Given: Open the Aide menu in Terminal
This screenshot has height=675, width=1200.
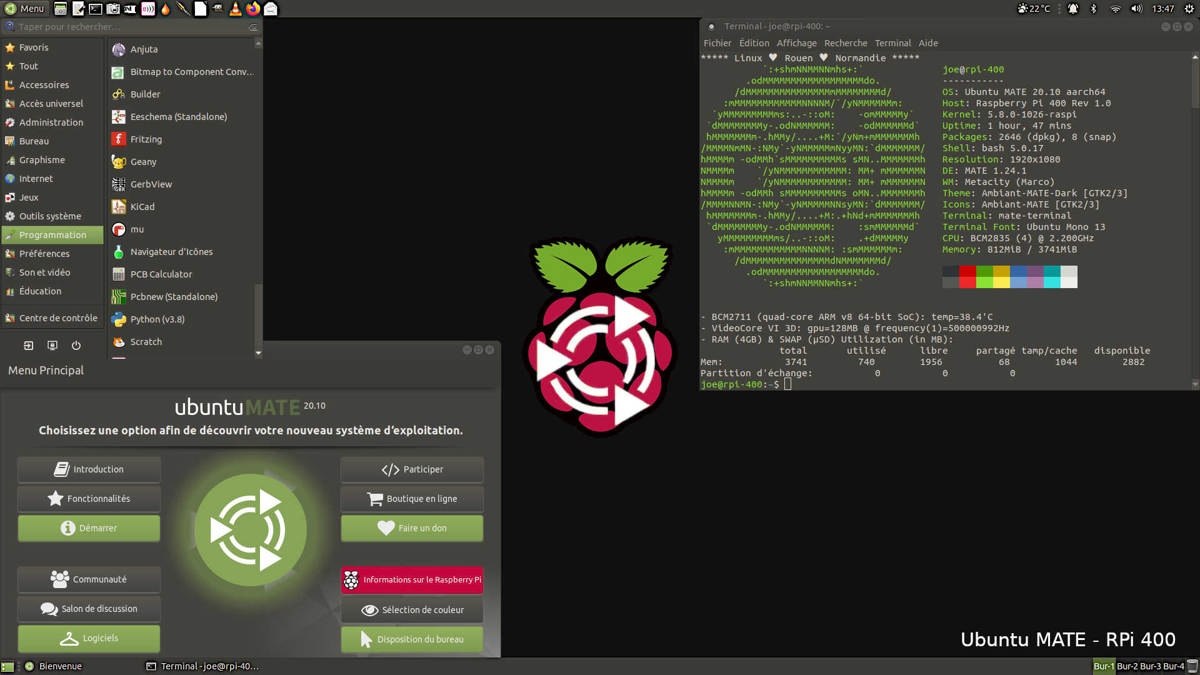Looking at the screenshot, I should pos(928,43).
